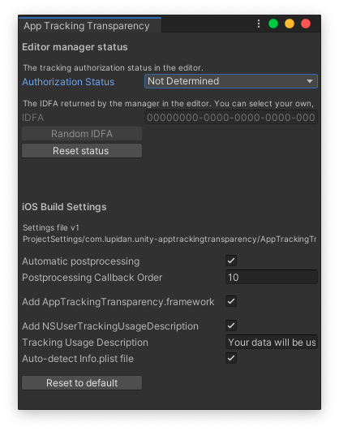Click the ProjectSettings file path text
This screenshot has width=339, height=431.
pos(169,239)
